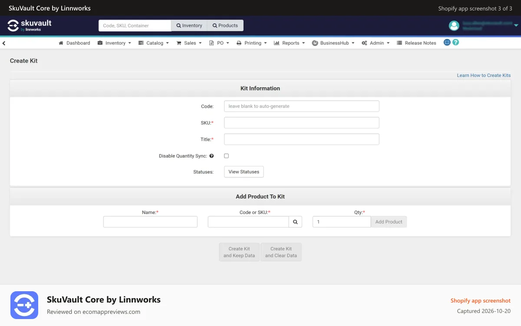The image size is (521, 326).
Task: Click Create Kit and Keep Data
Action: (239, 252)
